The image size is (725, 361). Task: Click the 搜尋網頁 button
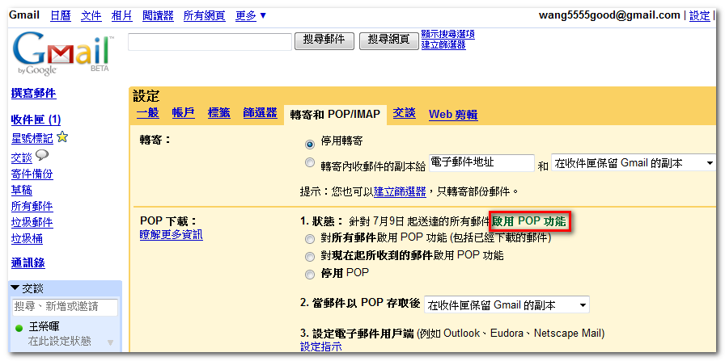pos(388,40)
